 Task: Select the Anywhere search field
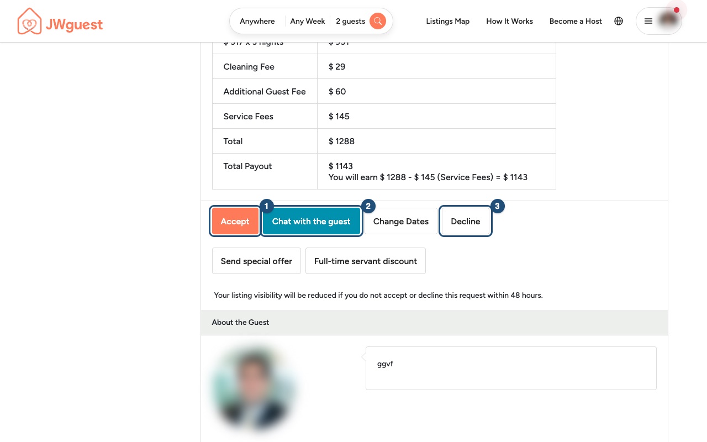pos(257,21)
